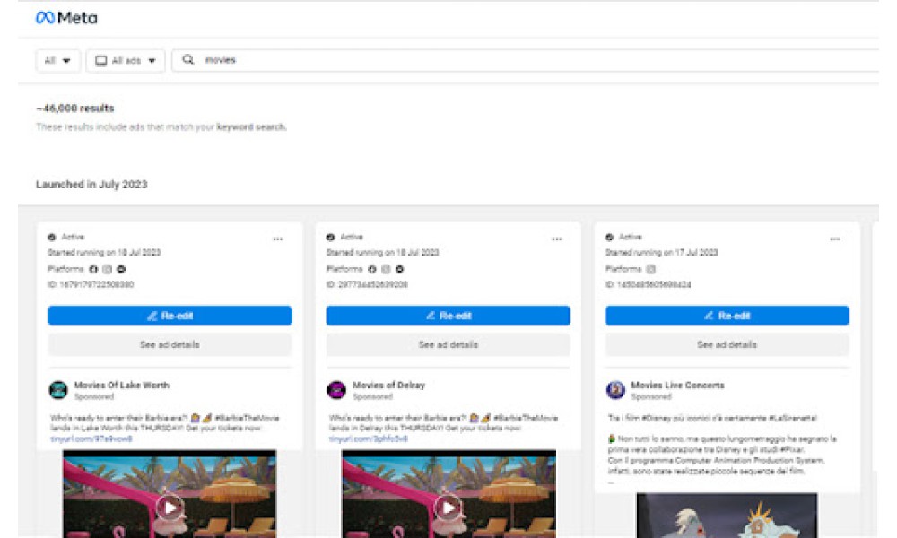Click ad ID on Live Concerts ad
897x538 pixels.
click(649, 285)
